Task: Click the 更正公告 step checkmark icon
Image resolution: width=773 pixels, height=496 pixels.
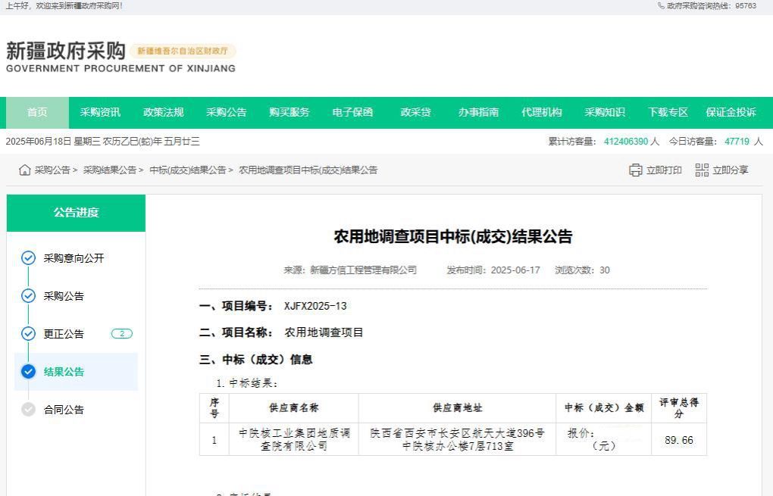Action: [29, 334]
